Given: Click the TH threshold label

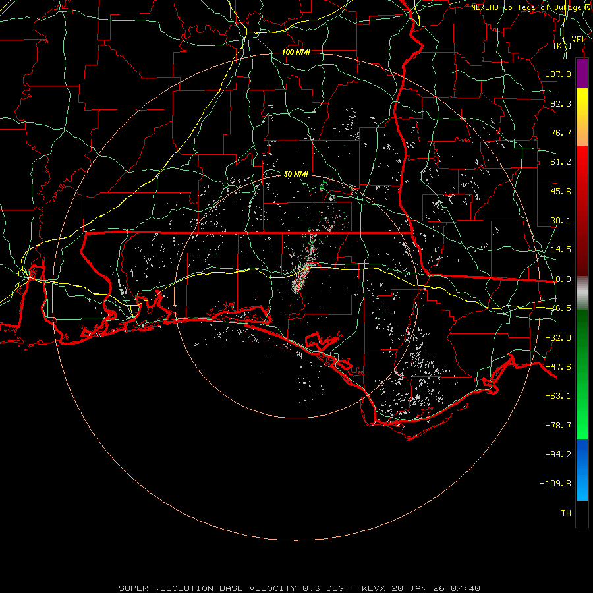Looking at the screenshot, I should point(566,513).
